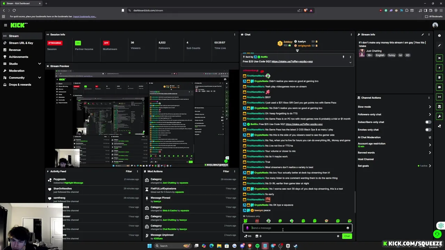Image resolution: width=445 pixels, height=250 pixels.
Task: Expand Slow mode options
Action: click(x=430, y=107)
